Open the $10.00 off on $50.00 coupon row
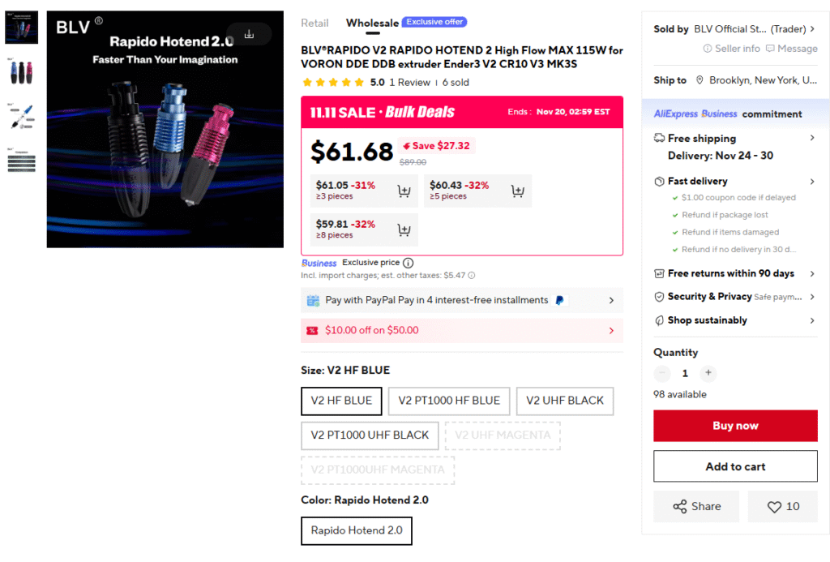 point(611,330)
